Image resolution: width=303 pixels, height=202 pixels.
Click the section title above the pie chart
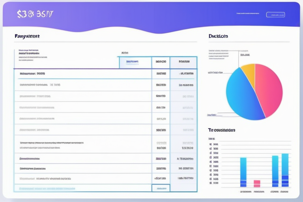218,36
